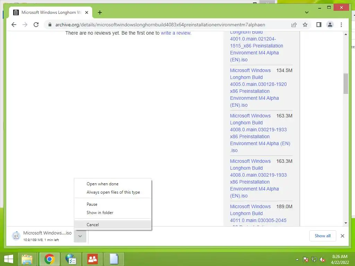The image size is (355, 266).
Task: Close the Microsoft Windows Longhorn tab
Action: point(86,12)
